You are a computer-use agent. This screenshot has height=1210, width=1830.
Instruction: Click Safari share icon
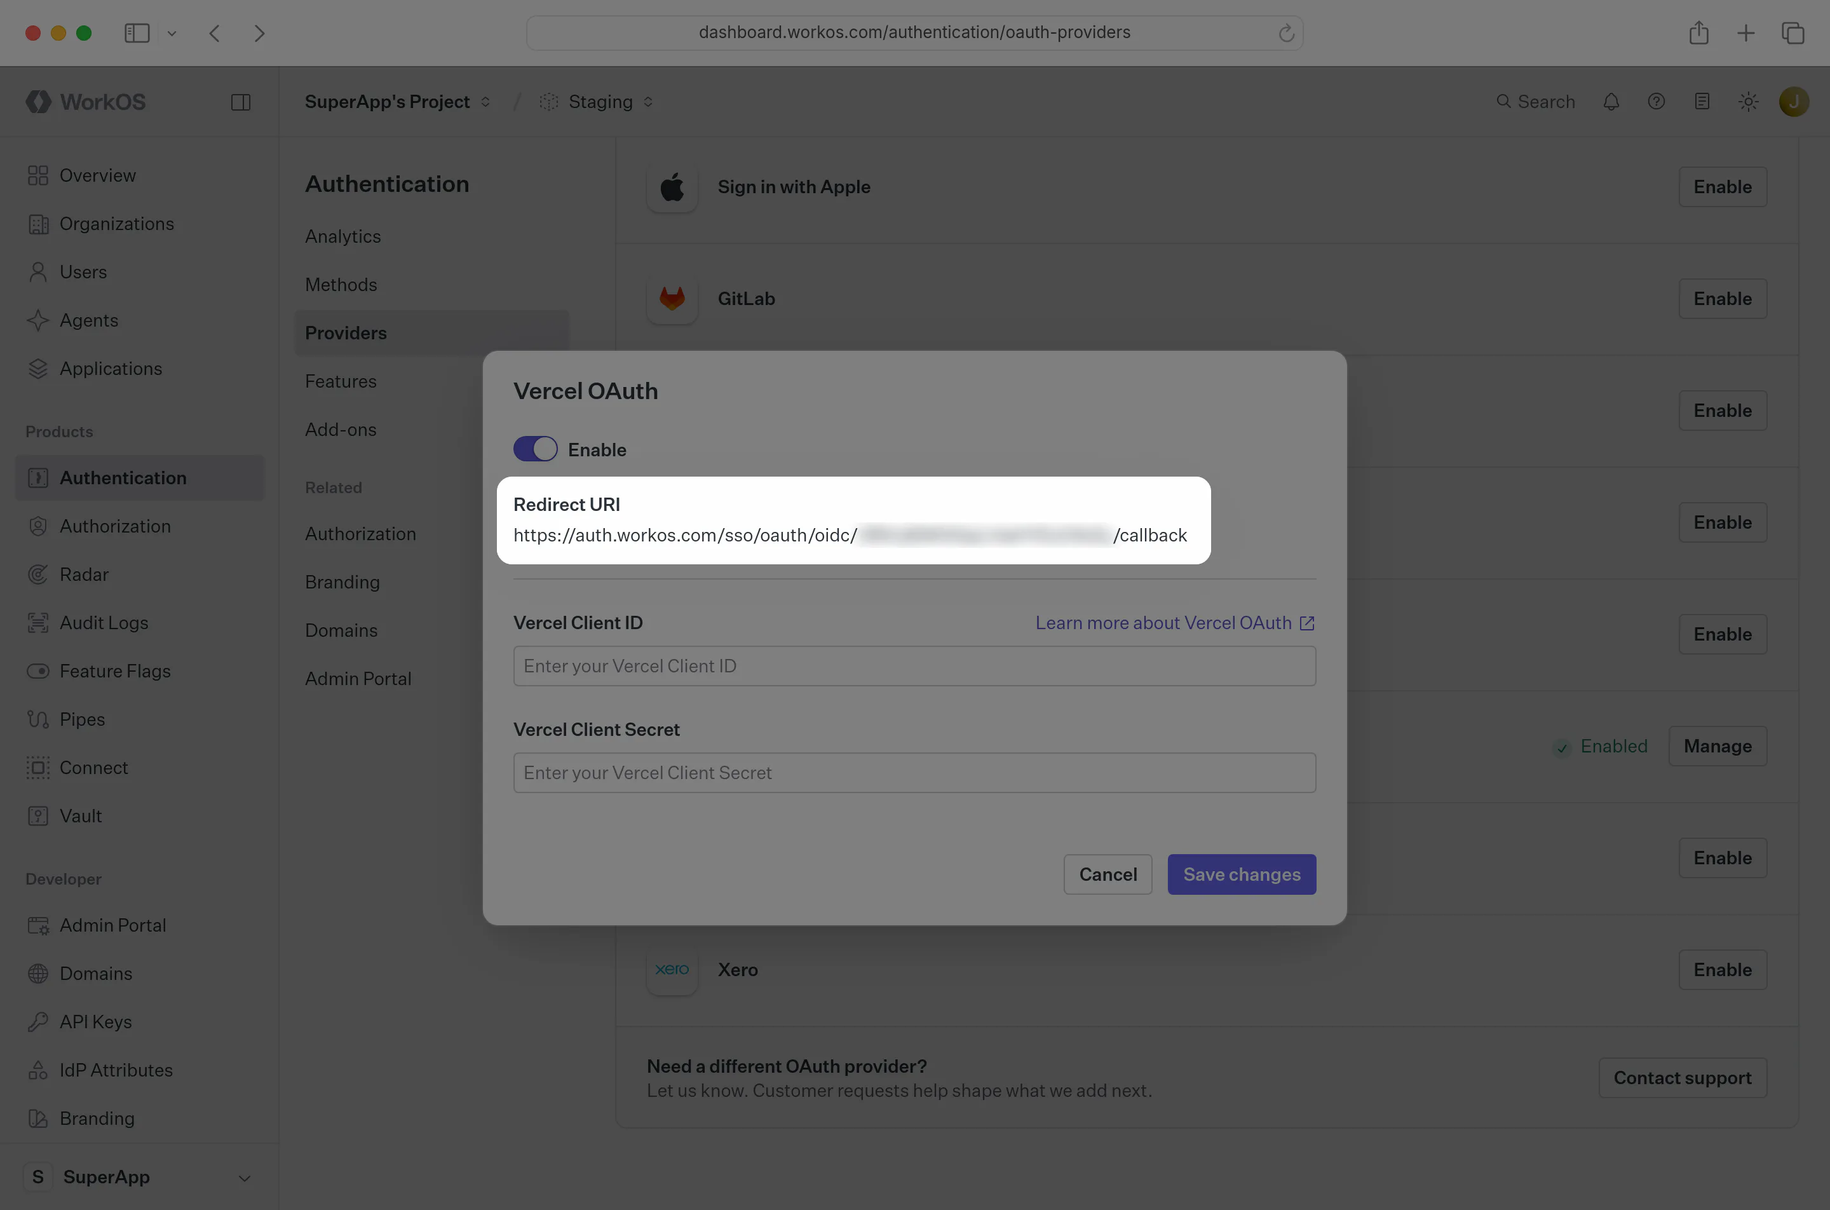(x=1699, y=33)
